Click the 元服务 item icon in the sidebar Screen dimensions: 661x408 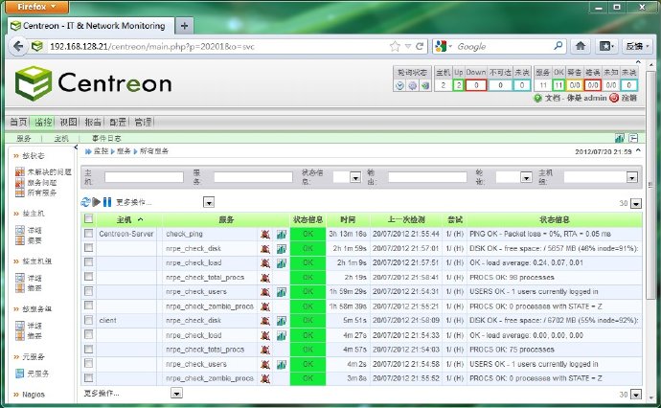20,374
